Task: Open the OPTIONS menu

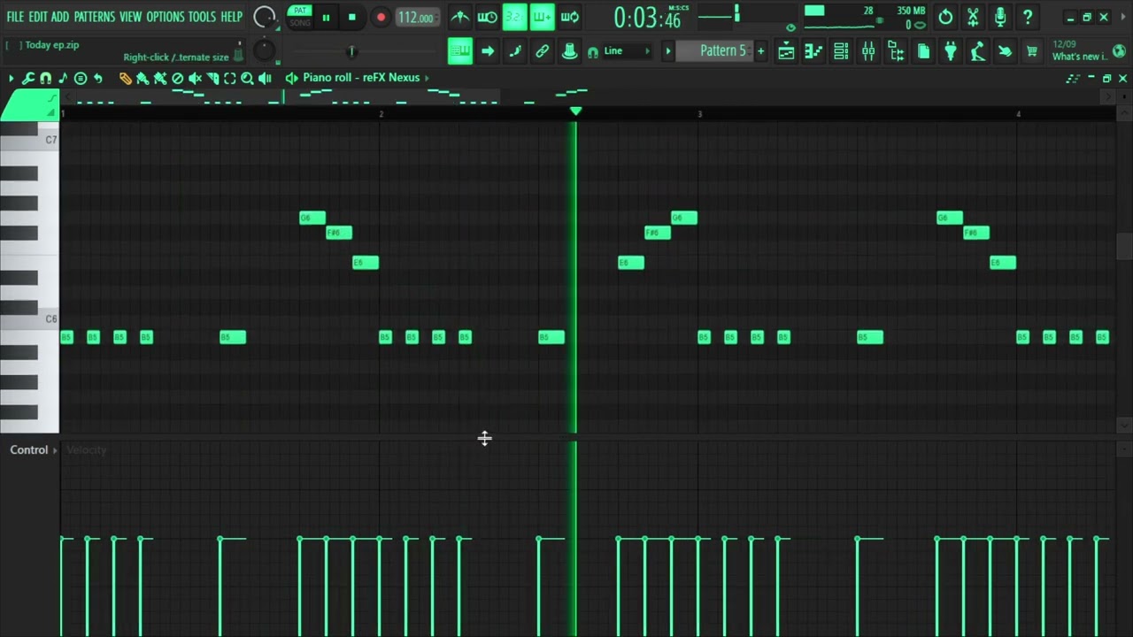Action: click(x=166, y=17)
